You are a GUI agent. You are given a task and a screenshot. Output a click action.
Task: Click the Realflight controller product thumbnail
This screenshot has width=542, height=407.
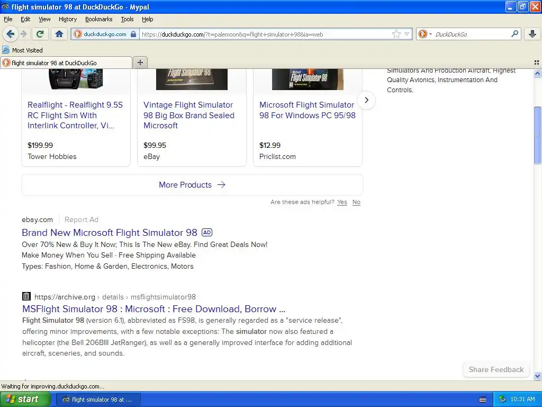click(x=76, y=79)
